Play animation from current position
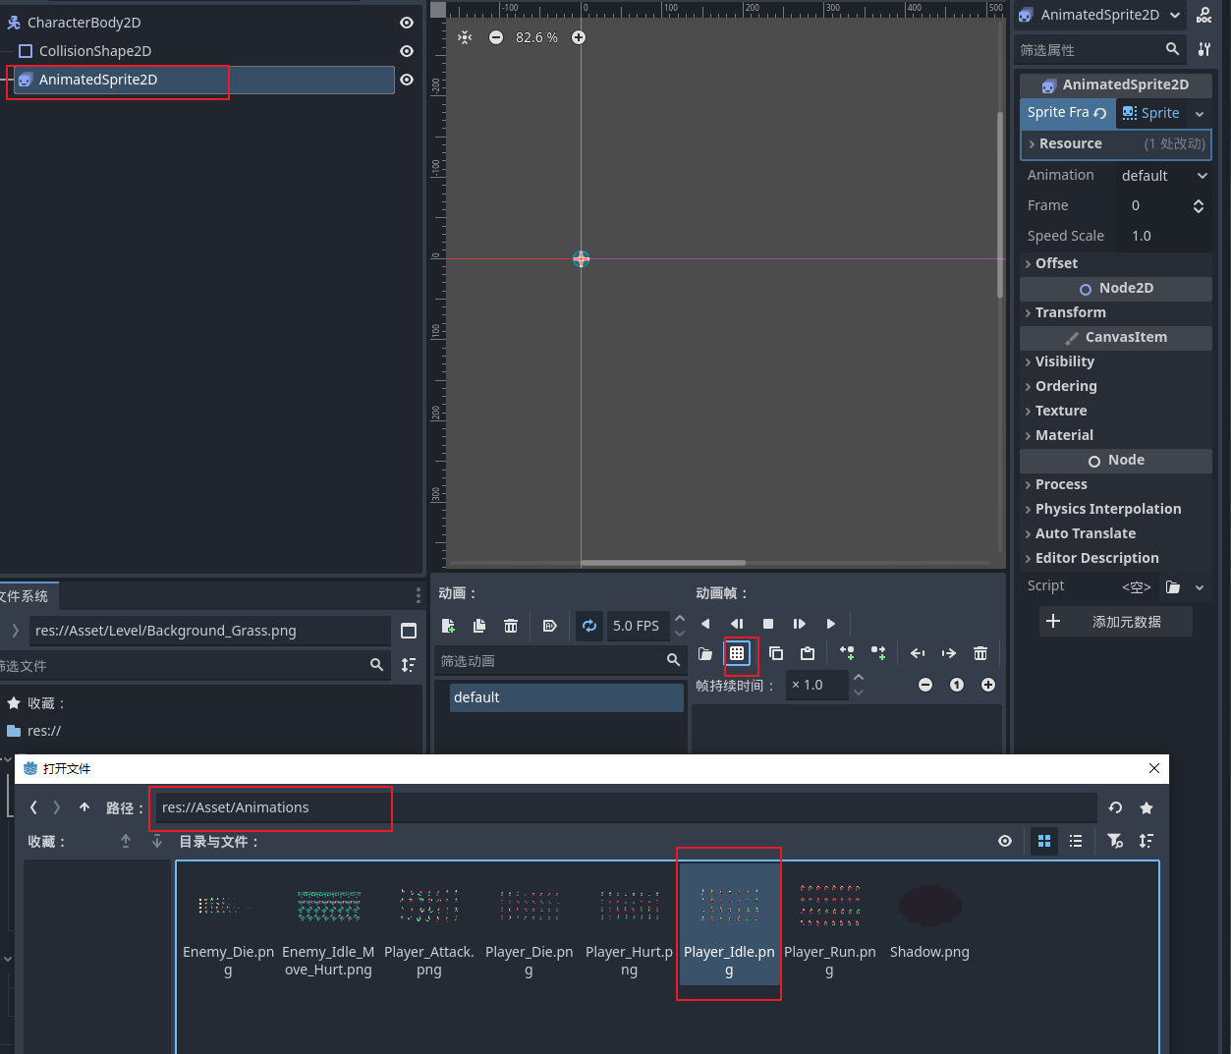Screen dimensions: 1231x1054 coord(800,624)
